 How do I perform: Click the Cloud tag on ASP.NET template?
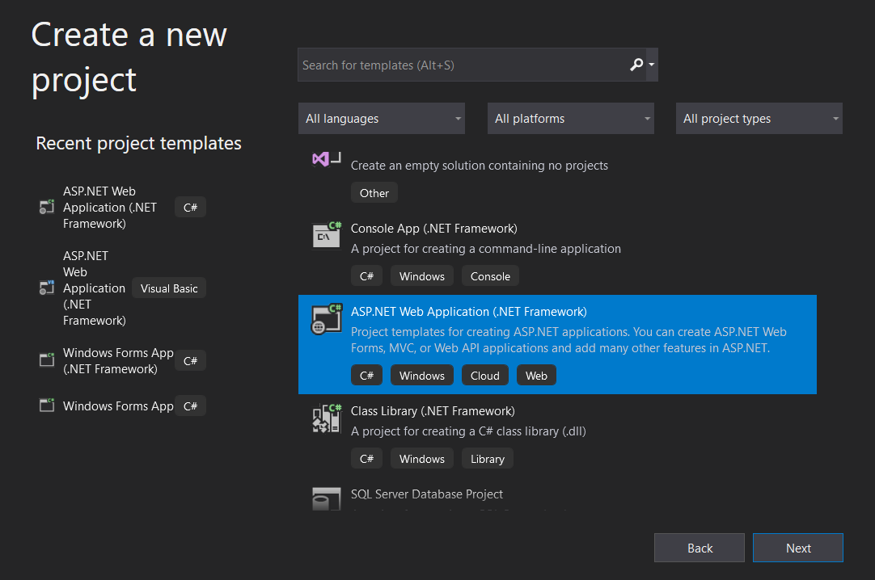point(484,376)
